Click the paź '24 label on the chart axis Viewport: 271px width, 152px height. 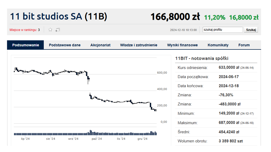pyautogui.click(x=97, y=139)
